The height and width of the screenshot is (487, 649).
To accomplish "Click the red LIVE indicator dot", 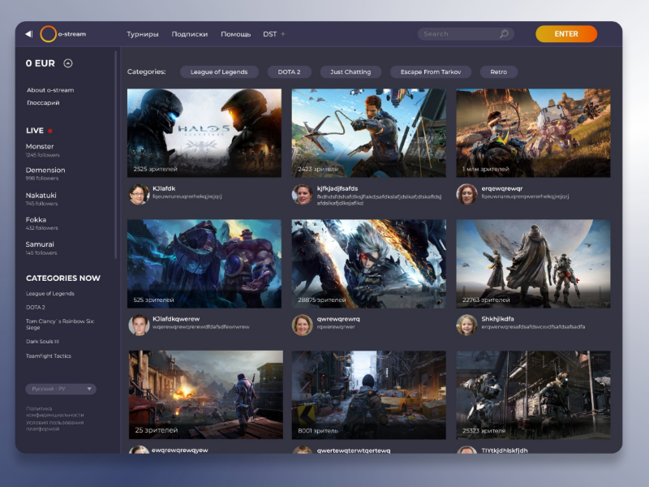I will point(49,130).
